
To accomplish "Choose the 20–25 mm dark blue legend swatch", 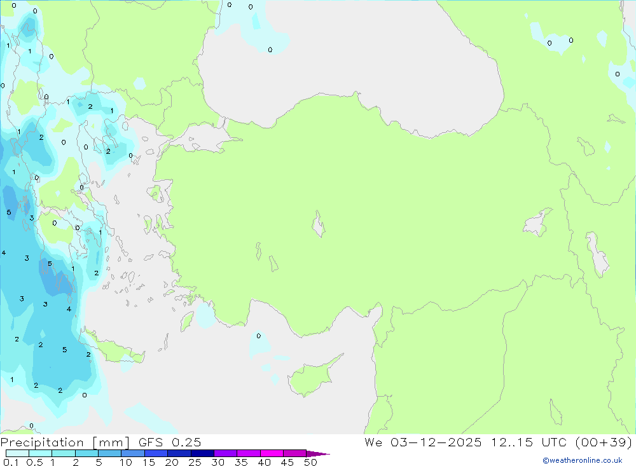I will click(x=179, y=453).
